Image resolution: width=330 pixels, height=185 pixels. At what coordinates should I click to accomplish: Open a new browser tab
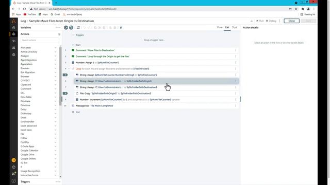tap(56, 3)
